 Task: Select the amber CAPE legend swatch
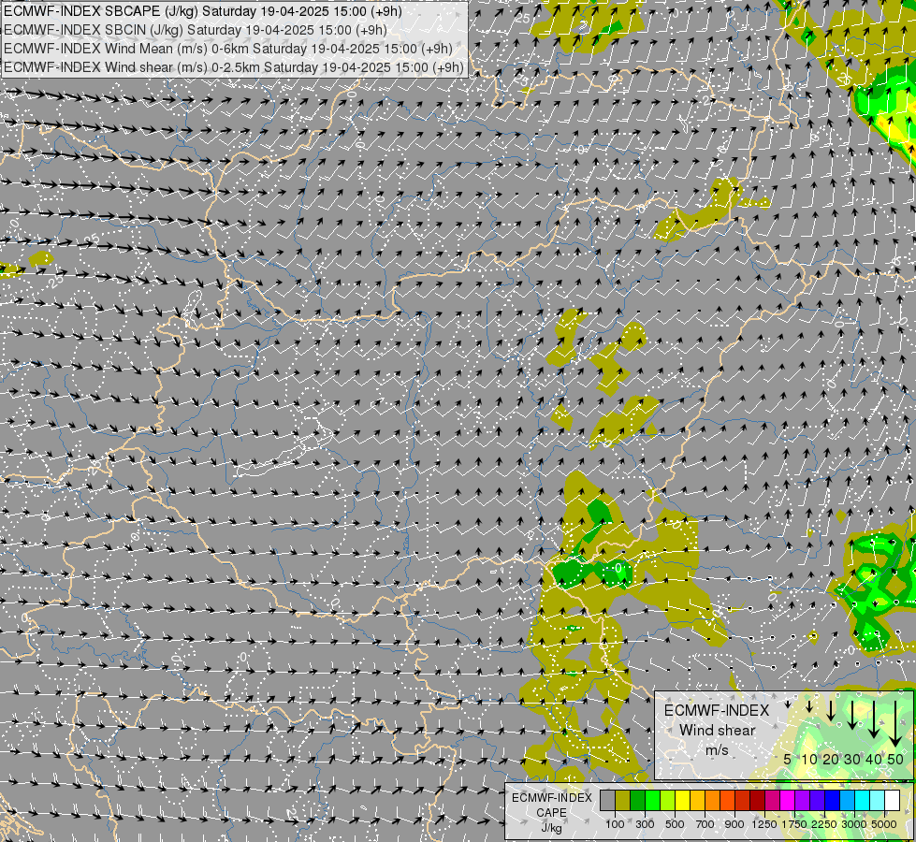click(697, 800)
